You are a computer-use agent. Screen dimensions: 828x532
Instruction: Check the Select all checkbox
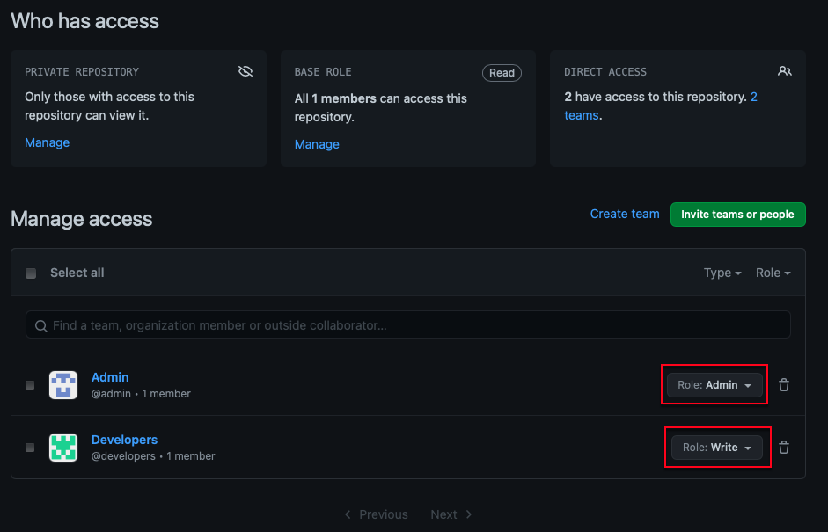(31, 273)
